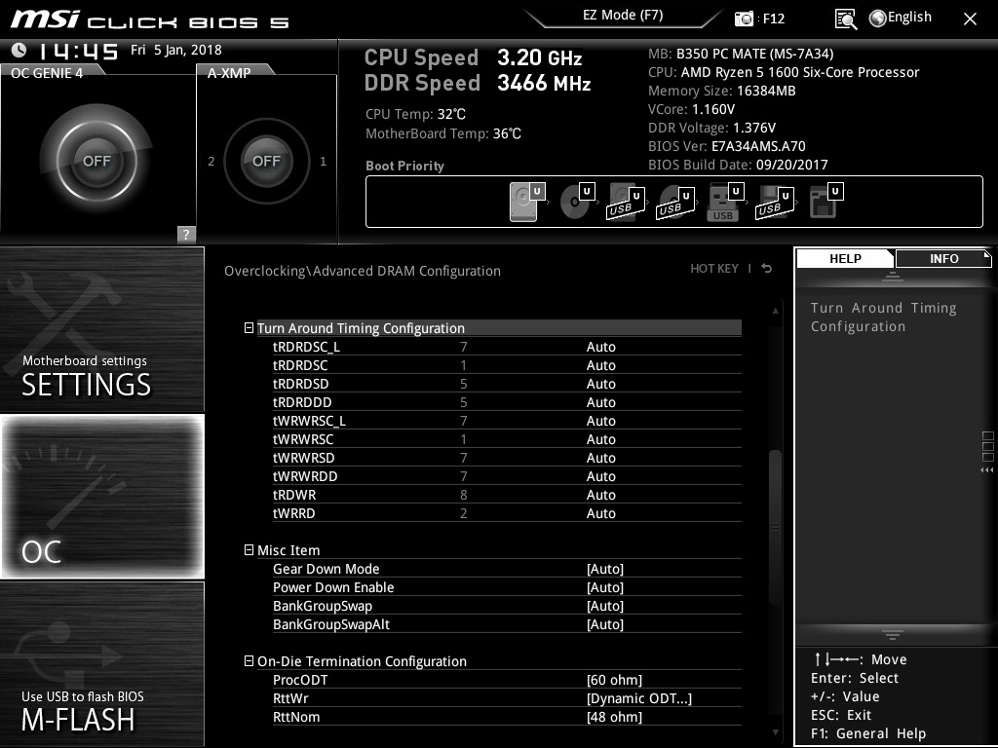Click the clock icon beside the time

(19, 50)
